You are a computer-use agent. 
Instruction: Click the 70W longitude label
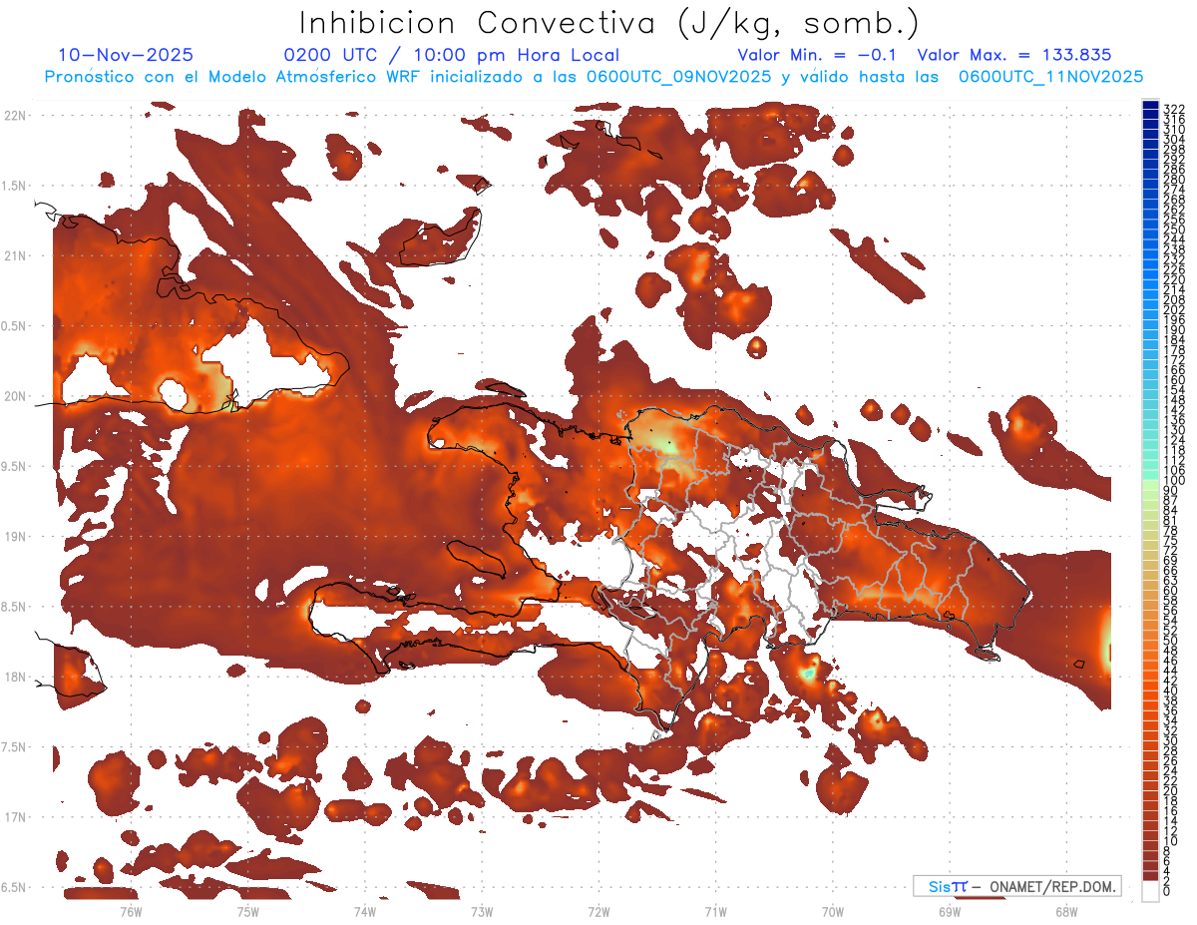click(x=833, y=910)
